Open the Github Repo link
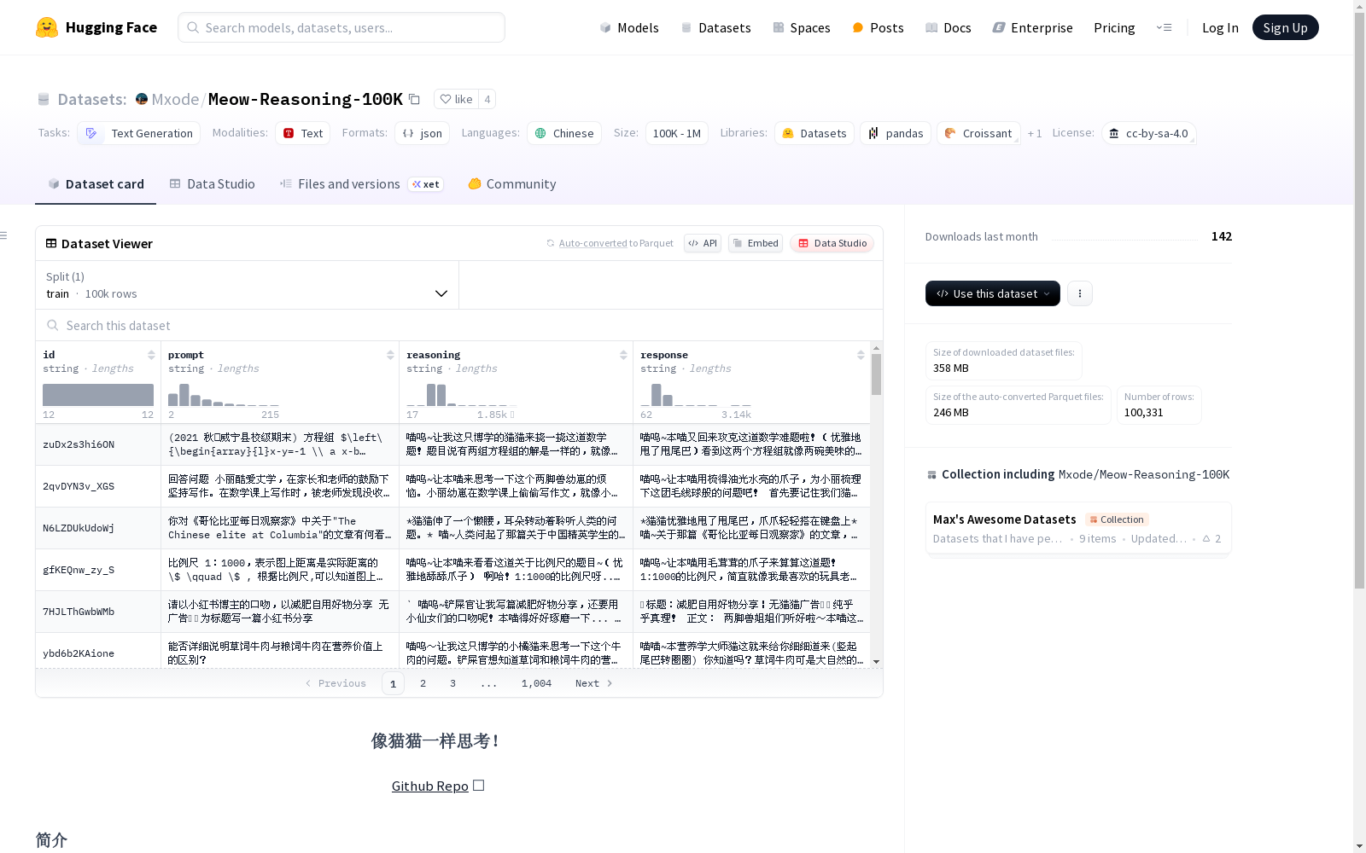This screenshot has height=853, width=1366. point(429,786)
